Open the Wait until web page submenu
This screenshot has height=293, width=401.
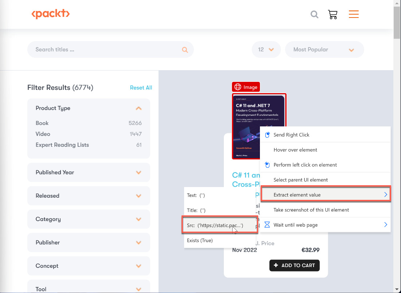[325, 225]
